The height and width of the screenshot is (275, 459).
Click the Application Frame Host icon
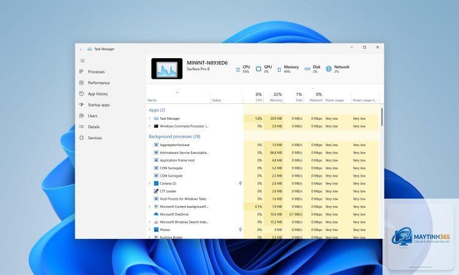(x=156, y=160)
